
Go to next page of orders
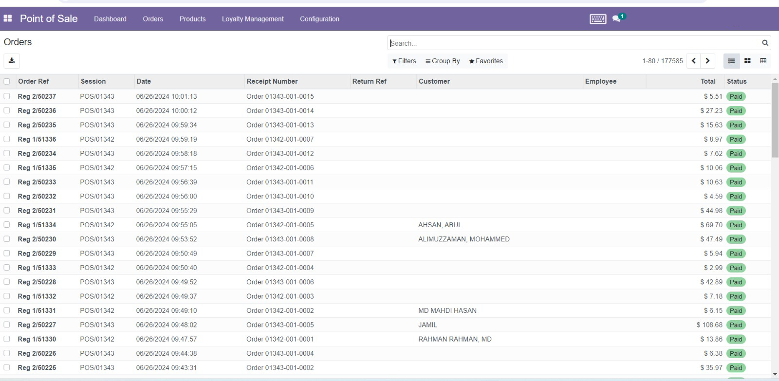click(x=707, y=61)
